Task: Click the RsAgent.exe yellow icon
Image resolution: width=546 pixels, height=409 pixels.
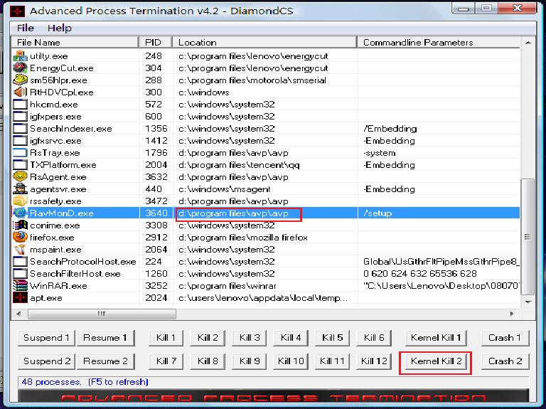Action: [x=20, y=177]
